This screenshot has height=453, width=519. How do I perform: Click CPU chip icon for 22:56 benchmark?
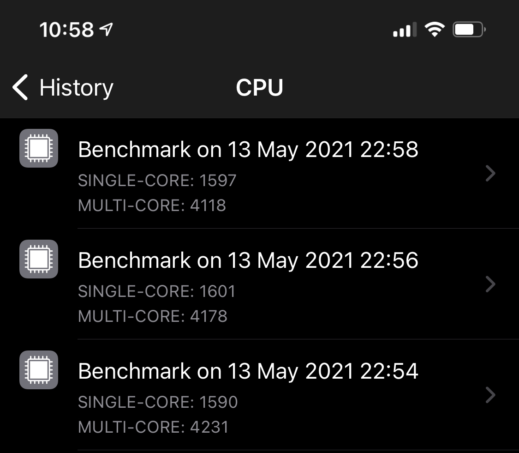click(39, 259)
